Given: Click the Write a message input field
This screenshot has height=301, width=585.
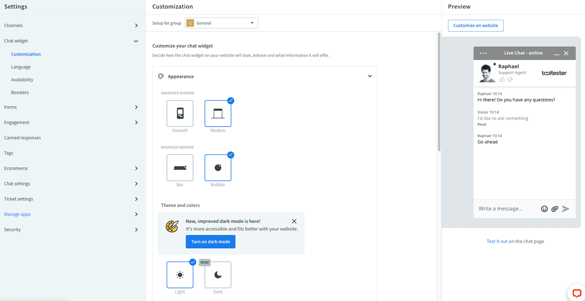Looking at the screenshot, I should [506, 209].
